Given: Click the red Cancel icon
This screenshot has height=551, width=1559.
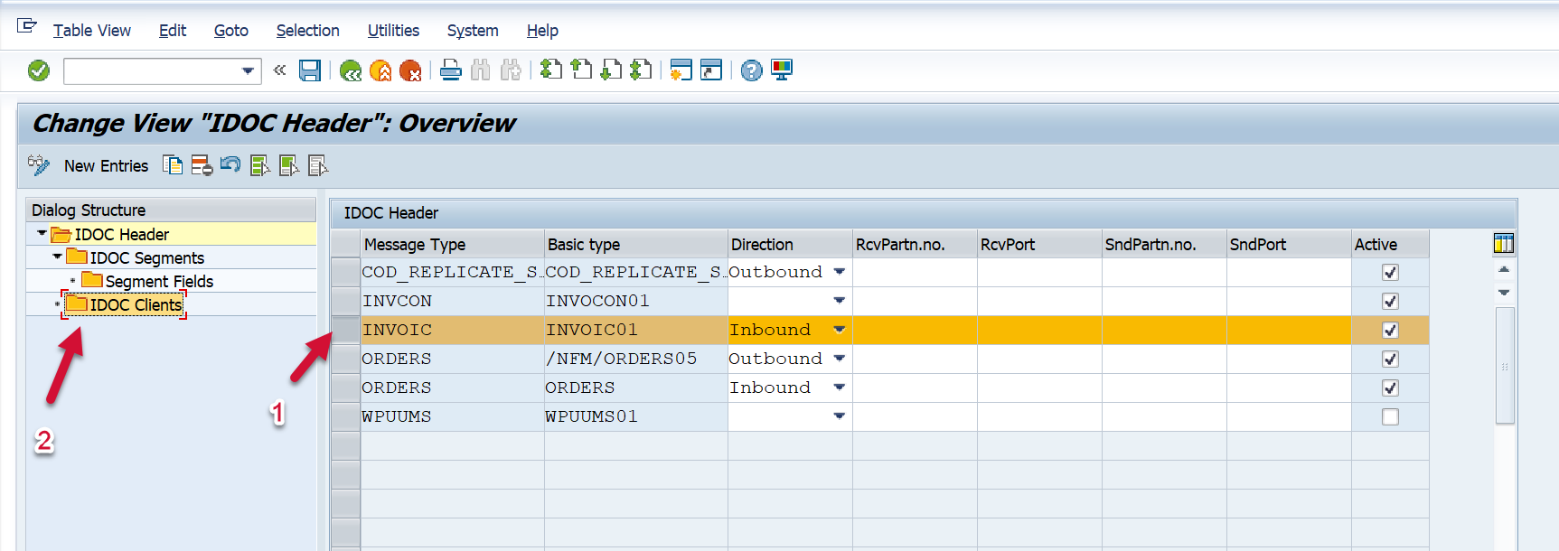Looking at the screenshot, I should [x=410, y=70].
